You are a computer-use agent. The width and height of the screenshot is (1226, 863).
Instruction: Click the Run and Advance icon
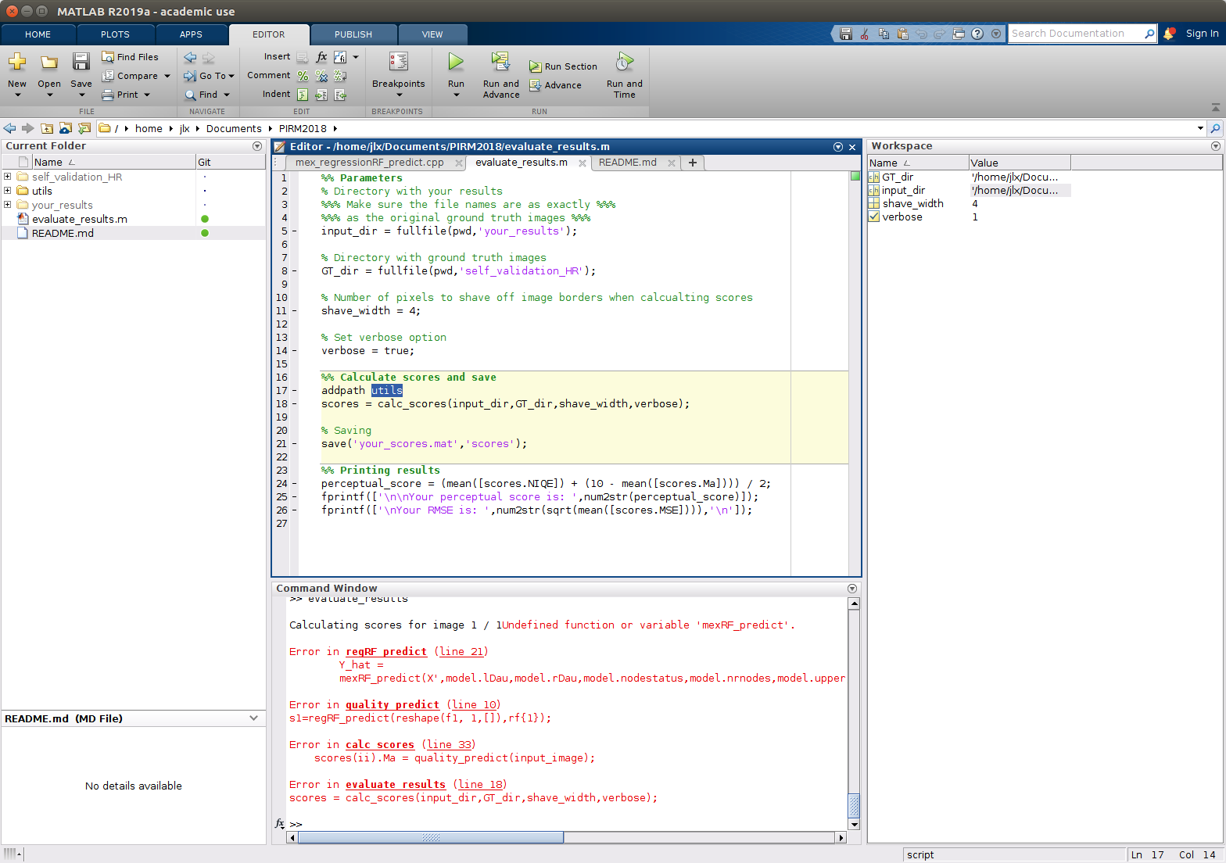pyautogui.click(x=500, y=62)
